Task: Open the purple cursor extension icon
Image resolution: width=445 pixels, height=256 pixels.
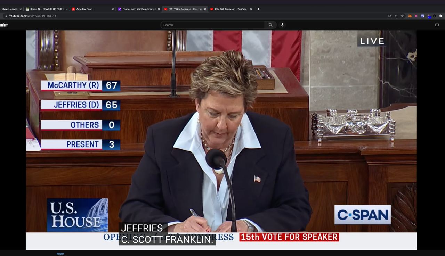Action: coord(422,16)
